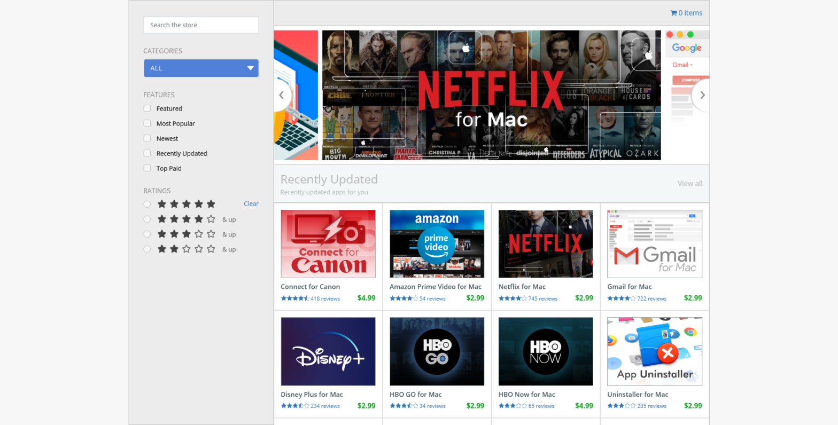
Task: Click the $4.99 price of Connect for Canon
Action: 367,298
